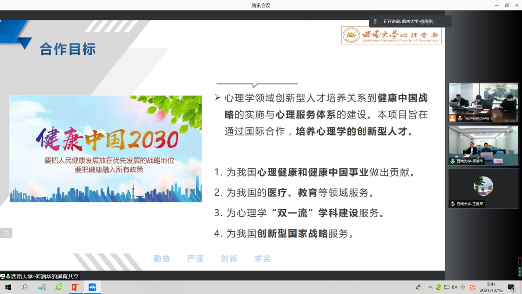Click the screen sharing label of 何清华
This screenshot has width=522, height=294.
pos(42,276)
